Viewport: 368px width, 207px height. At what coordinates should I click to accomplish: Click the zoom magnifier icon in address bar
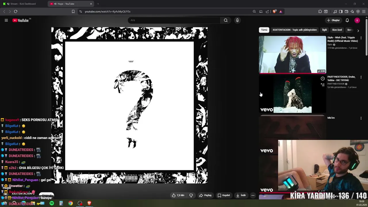pos(254,11)
